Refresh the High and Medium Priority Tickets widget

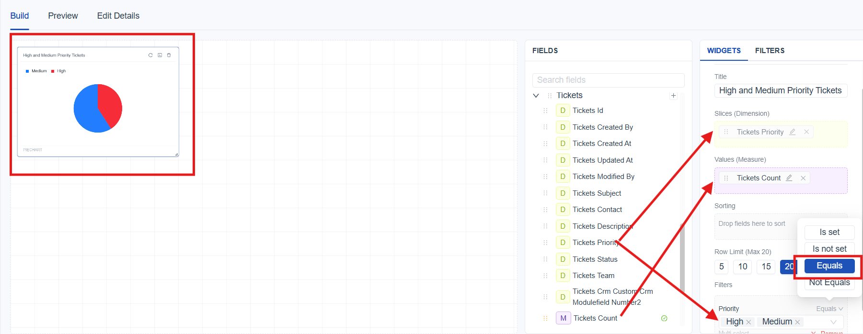tap(150, 55)
